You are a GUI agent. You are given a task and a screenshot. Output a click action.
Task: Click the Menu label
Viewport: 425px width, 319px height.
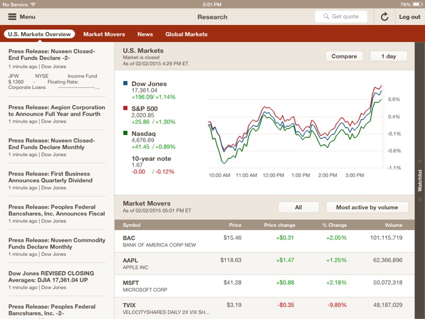(27, 17)
